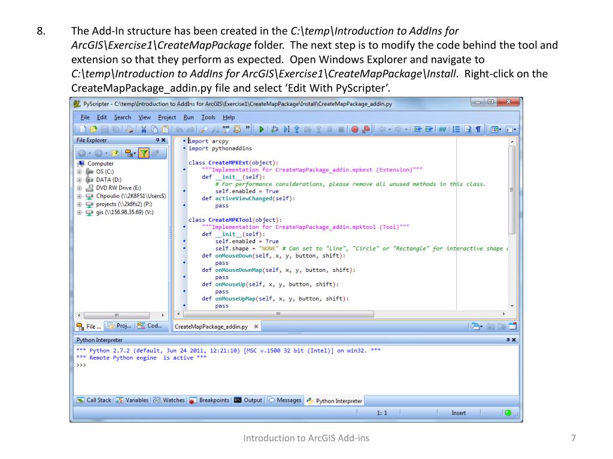Switch to the Watches tab
This screenshot has width=613, height=459.
pyautogui.click(x=169, y=400)
